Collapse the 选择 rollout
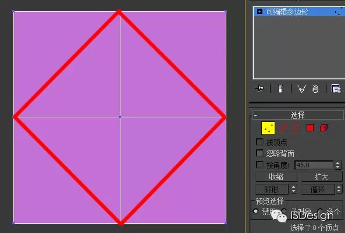 click(255, 115)
